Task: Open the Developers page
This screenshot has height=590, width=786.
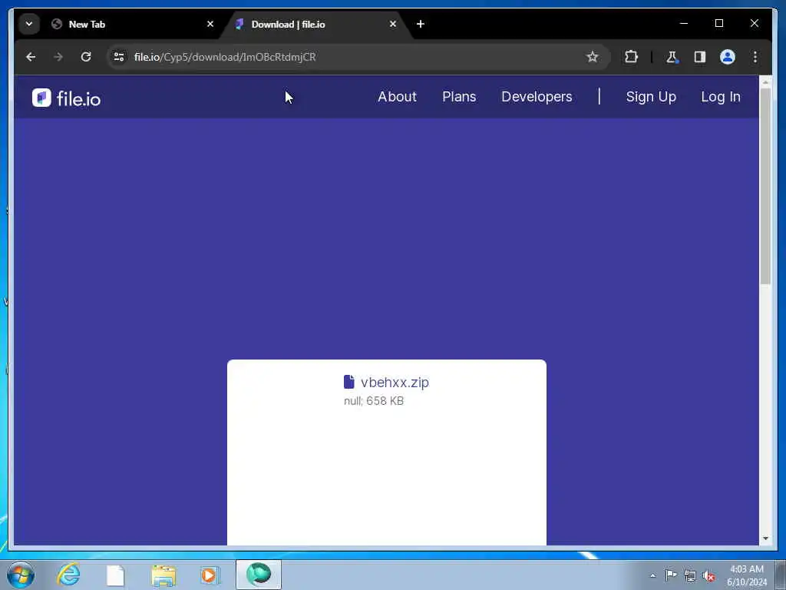Action: 537,97
